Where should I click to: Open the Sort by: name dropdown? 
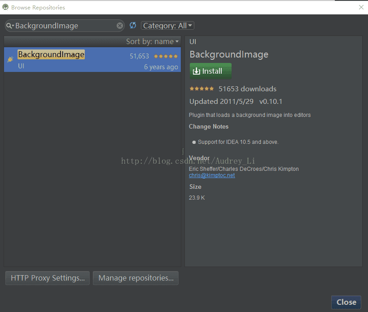pos(152,42)
